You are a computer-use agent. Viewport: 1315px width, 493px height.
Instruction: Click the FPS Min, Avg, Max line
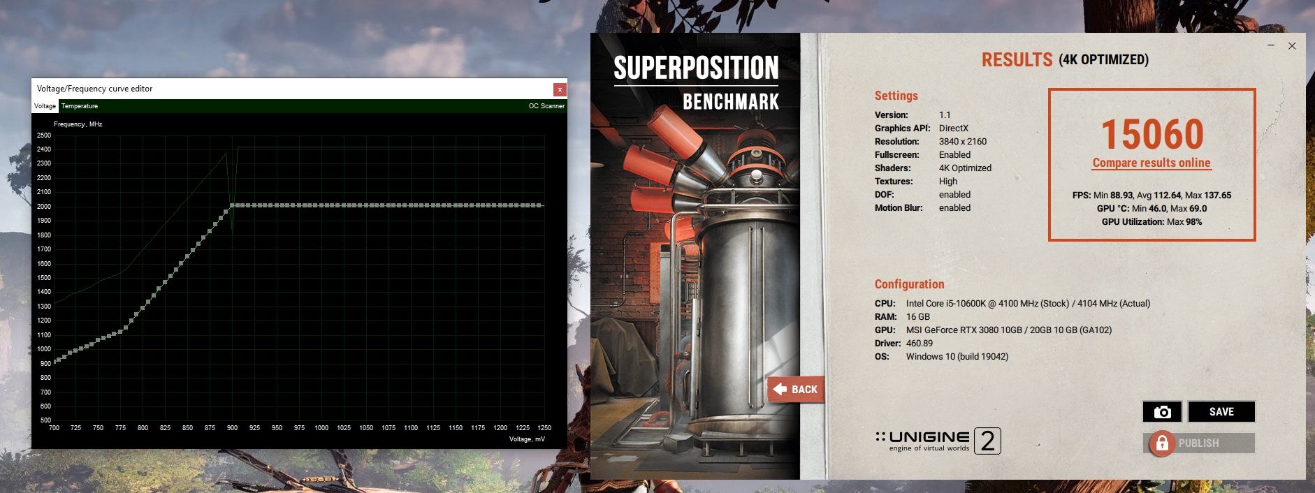(x=1151, y=196)
